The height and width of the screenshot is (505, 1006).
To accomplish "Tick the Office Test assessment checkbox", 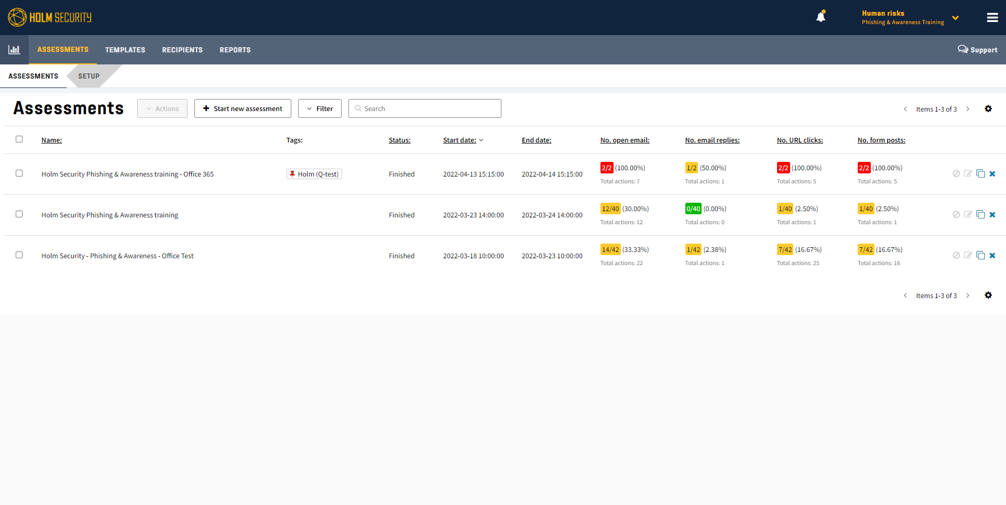I will pos(19,255).
